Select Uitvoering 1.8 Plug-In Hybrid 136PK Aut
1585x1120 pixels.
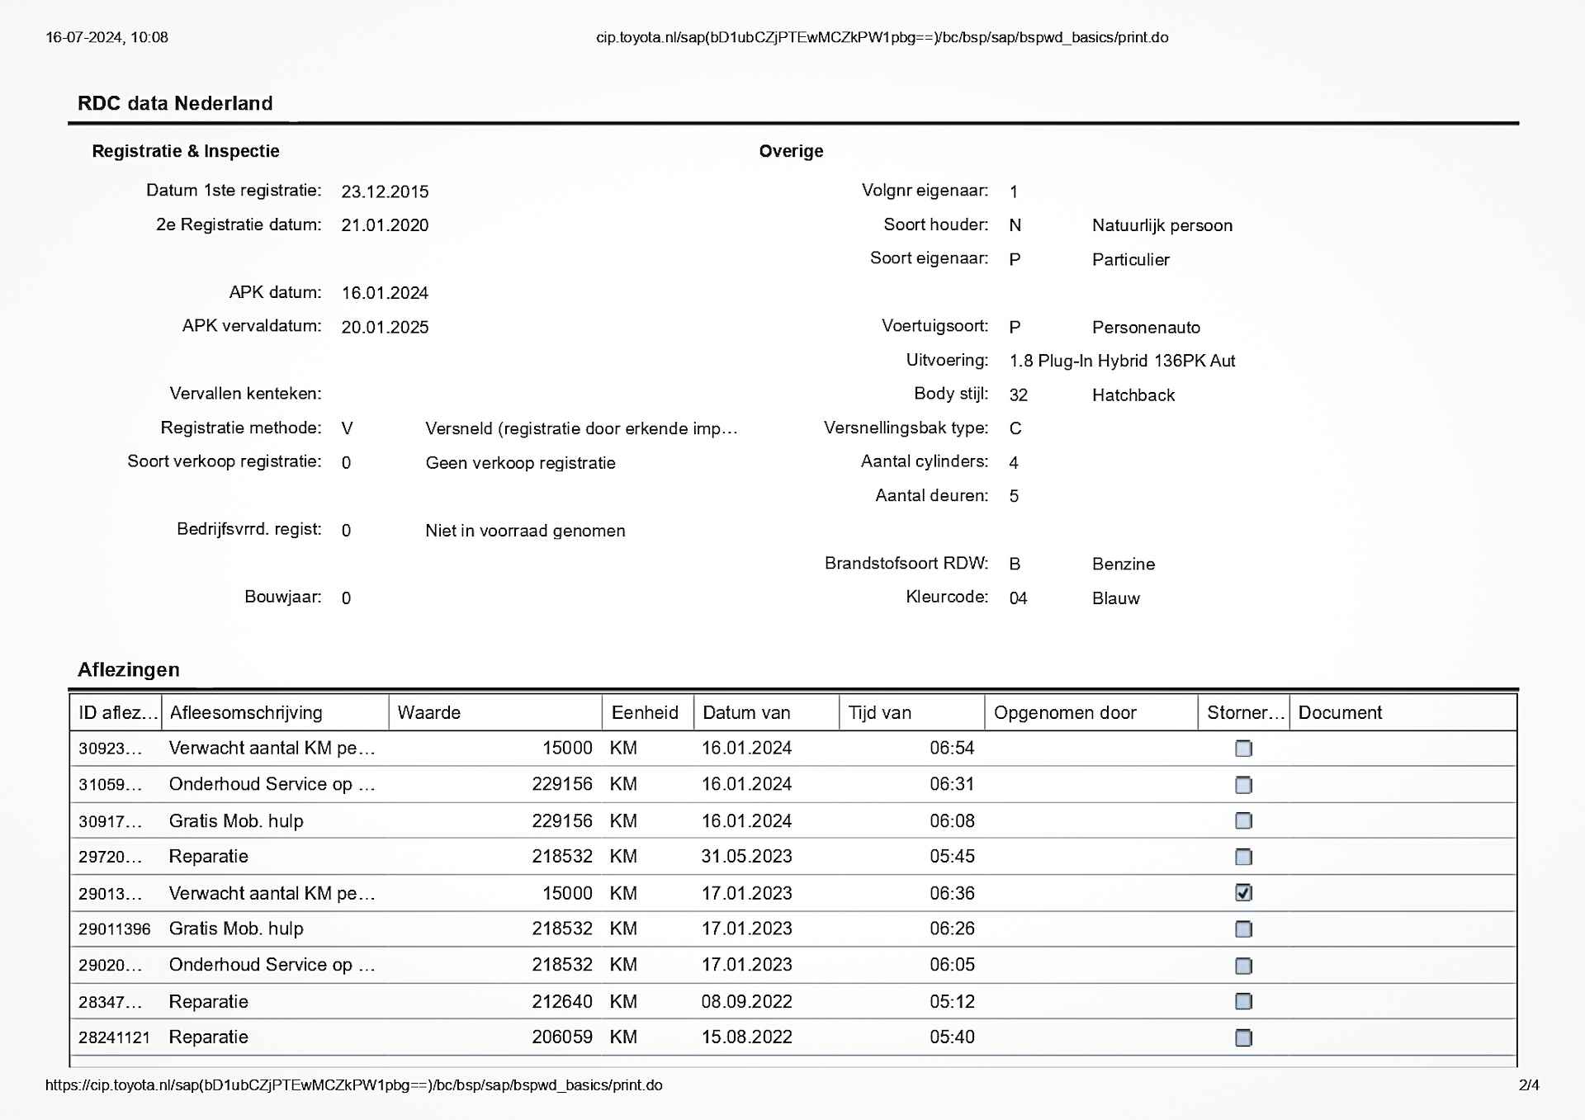pos(1122,361)
